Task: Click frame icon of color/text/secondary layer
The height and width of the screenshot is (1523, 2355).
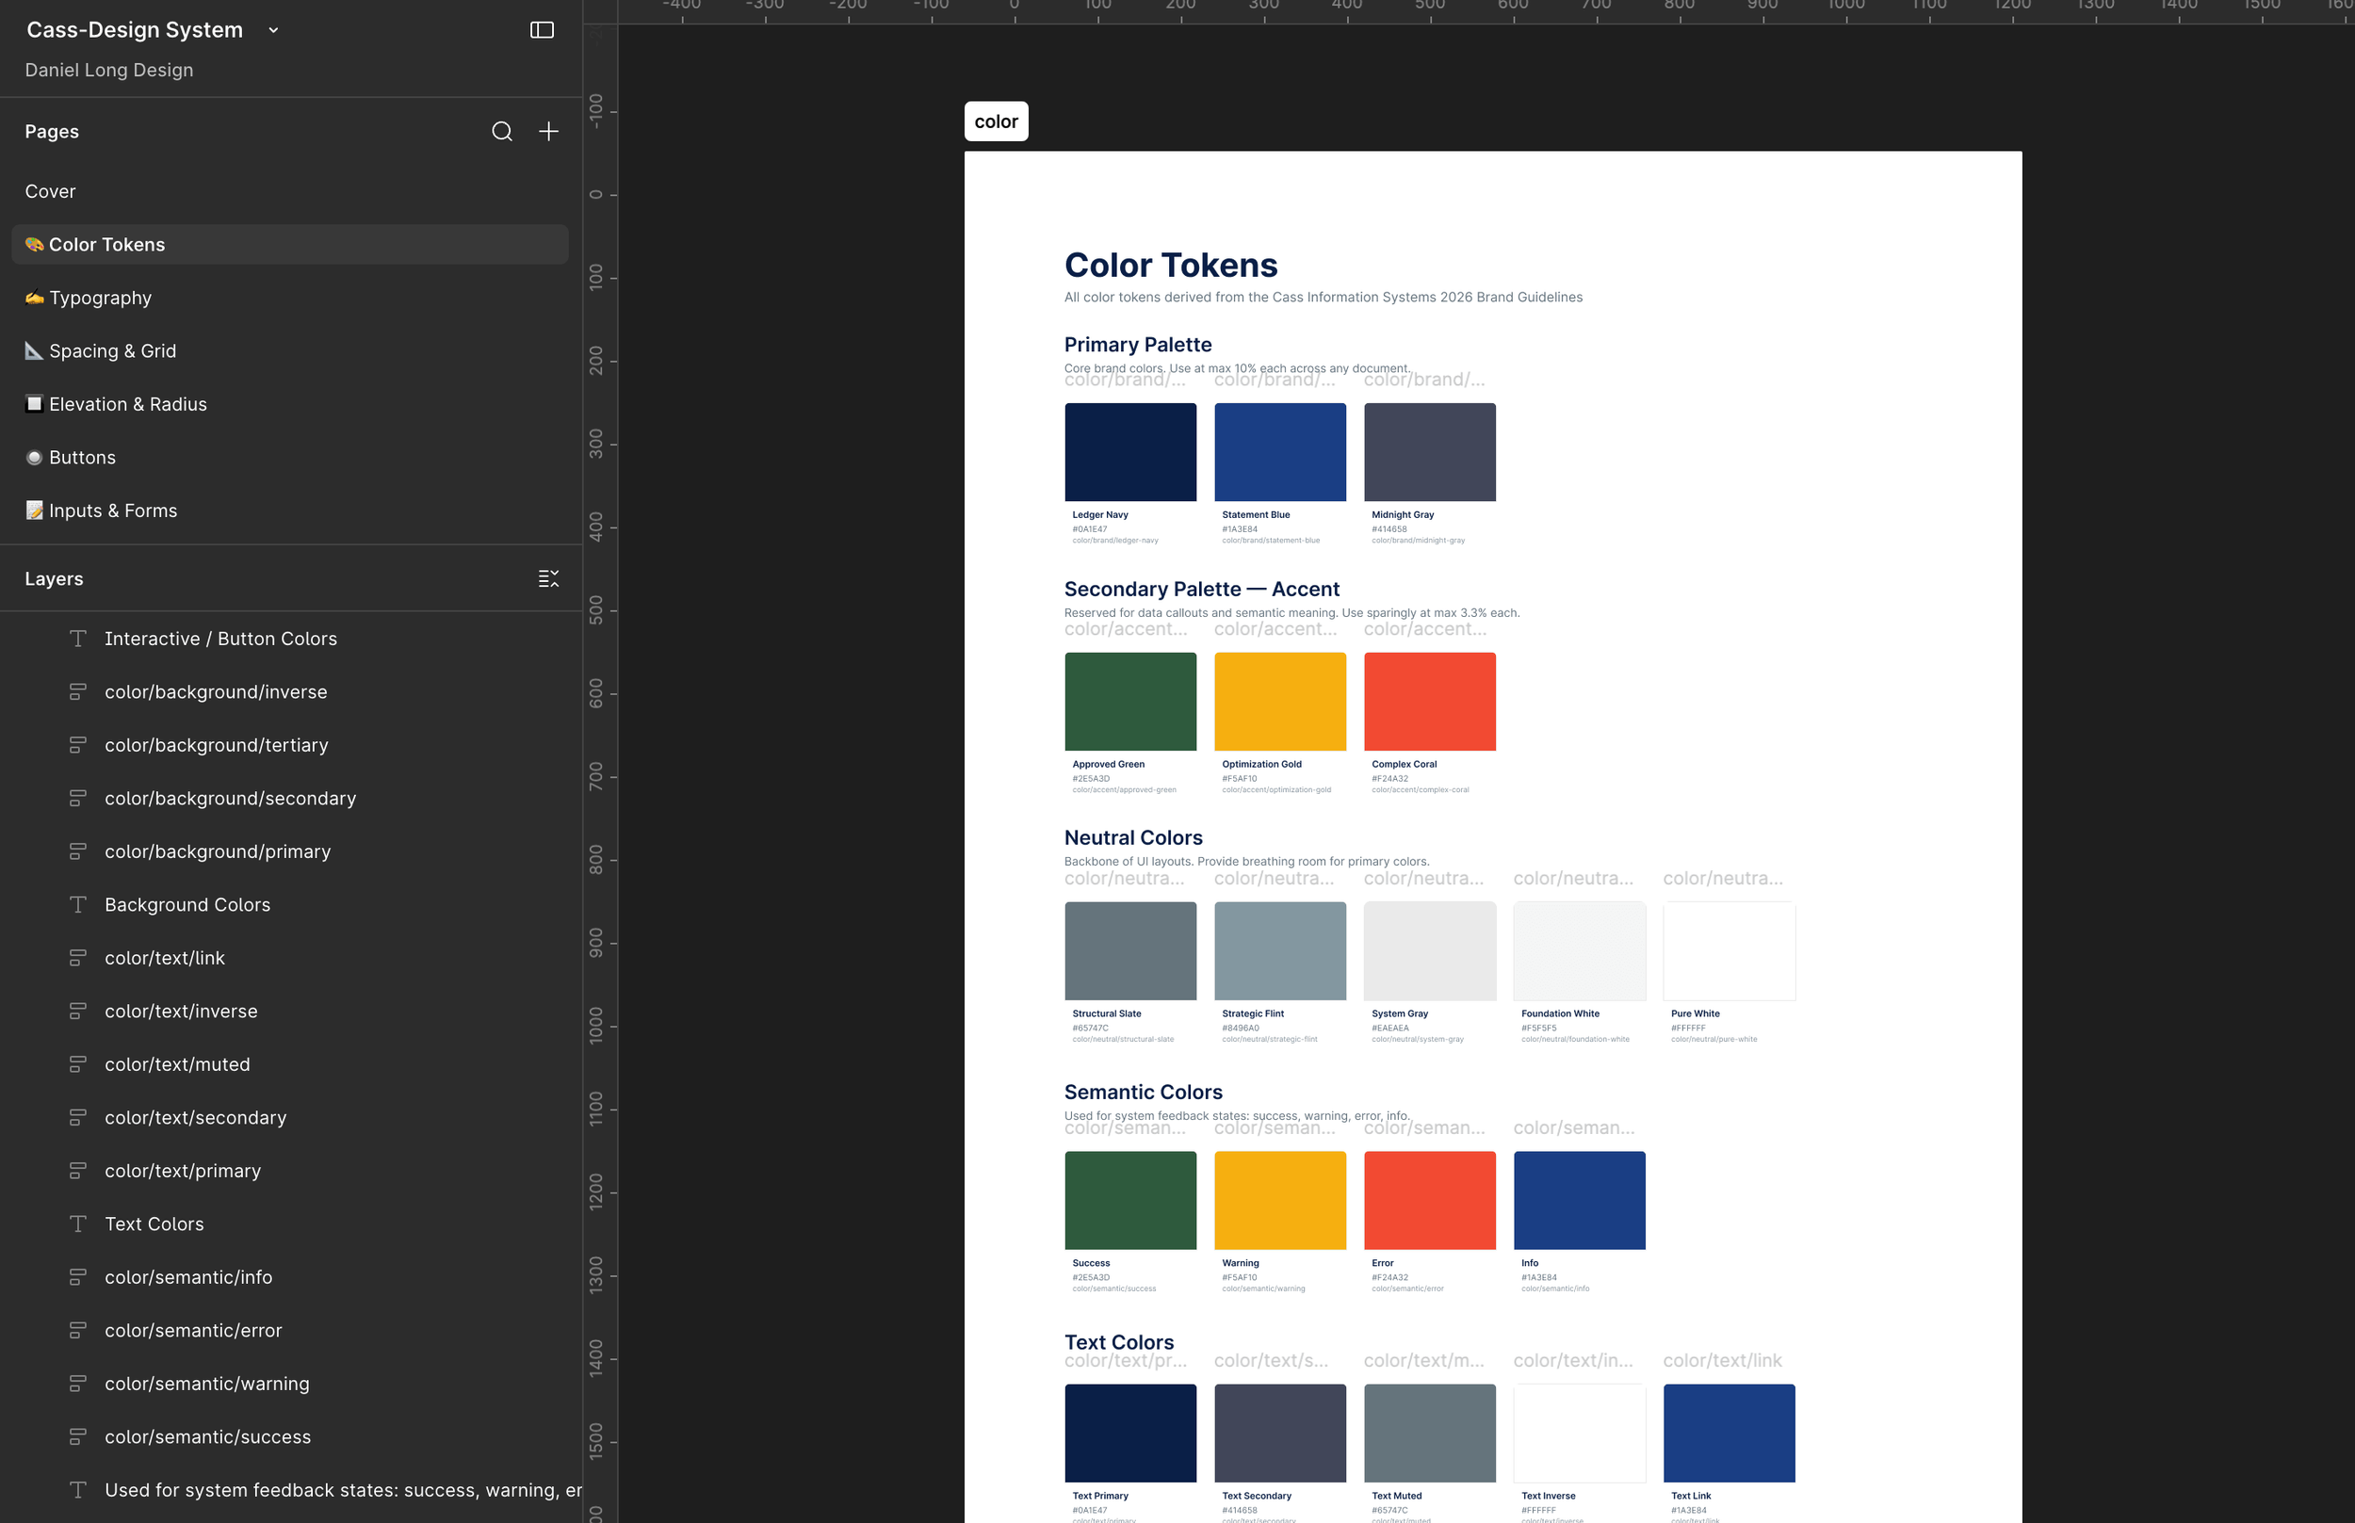Action: (x=78, y=1117)
